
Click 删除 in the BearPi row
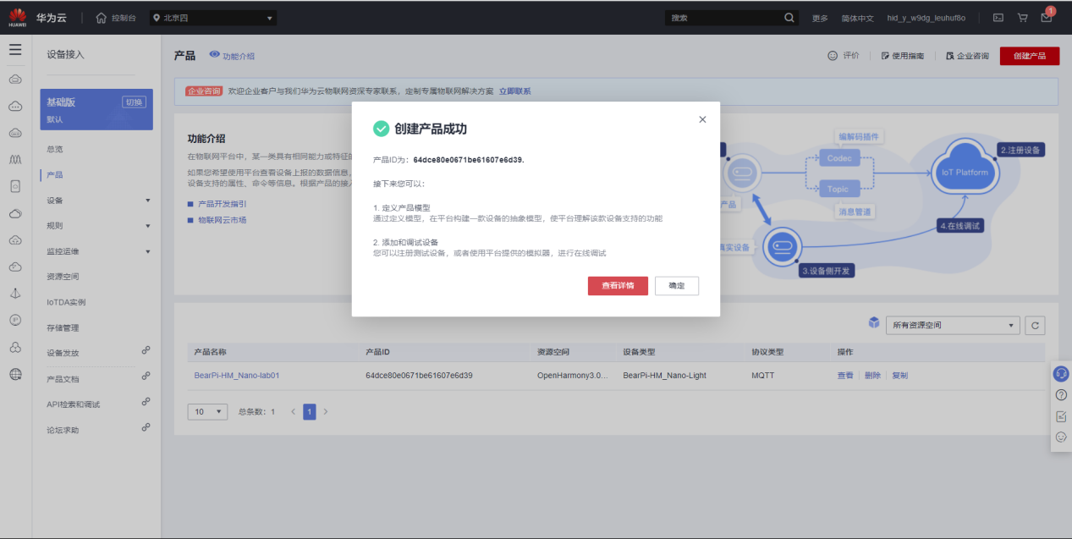click(872, 375)
